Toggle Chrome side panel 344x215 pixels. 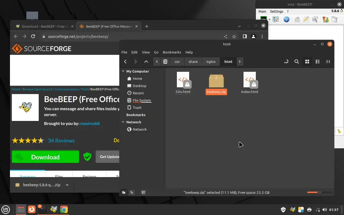(x=245, y=37)
